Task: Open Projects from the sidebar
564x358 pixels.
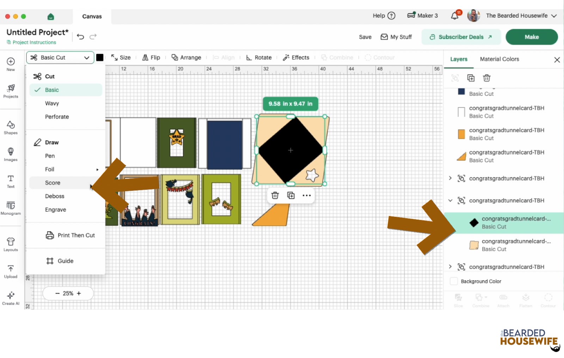Action: (11, 91)
